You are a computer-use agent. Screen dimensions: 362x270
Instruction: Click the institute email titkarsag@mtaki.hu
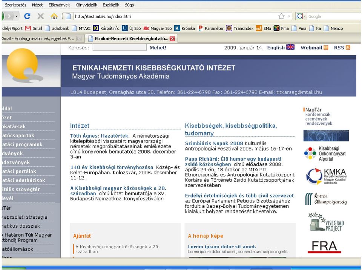coord(299,92)
